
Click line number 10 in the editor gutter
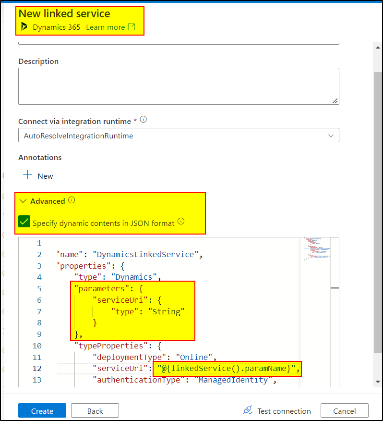click(37, 346)
